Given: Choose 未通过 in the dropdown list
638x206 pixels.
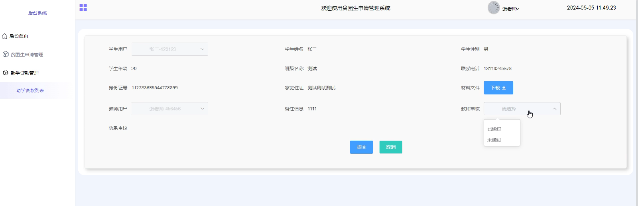Looking at the screenshot, I should point(494,140).
